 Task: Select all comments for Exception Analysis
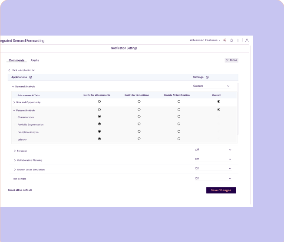coord(99,131)
